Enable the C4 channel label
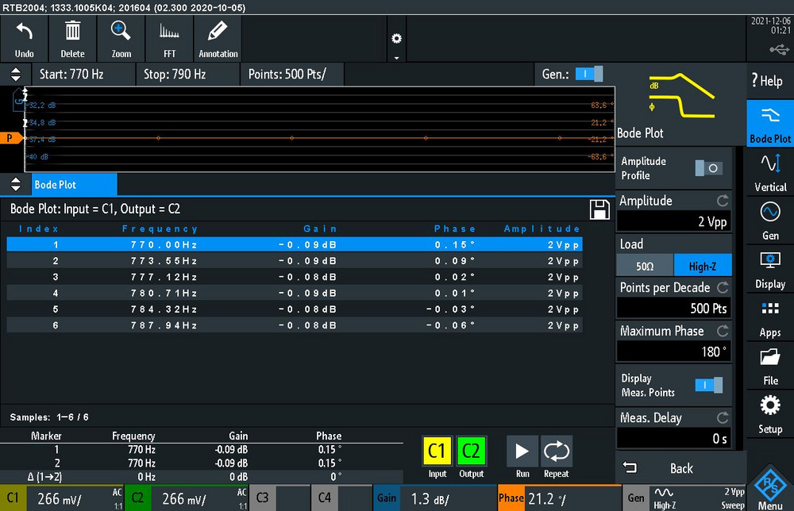The width and height of the screenshot is (794, 511). click(324, 498)
